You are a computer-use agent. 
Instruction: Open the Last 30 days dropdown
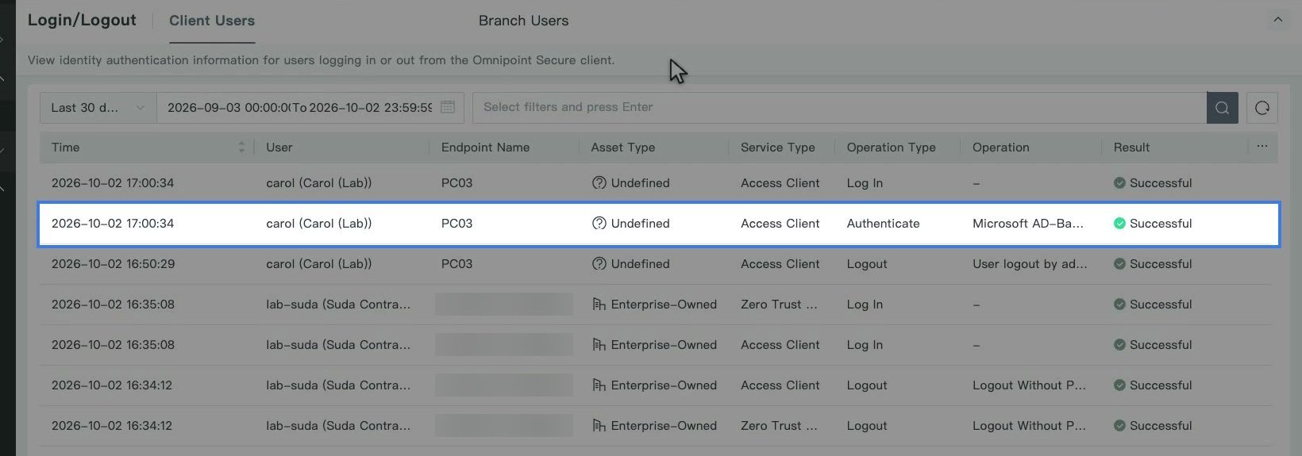tap(98, 108)
